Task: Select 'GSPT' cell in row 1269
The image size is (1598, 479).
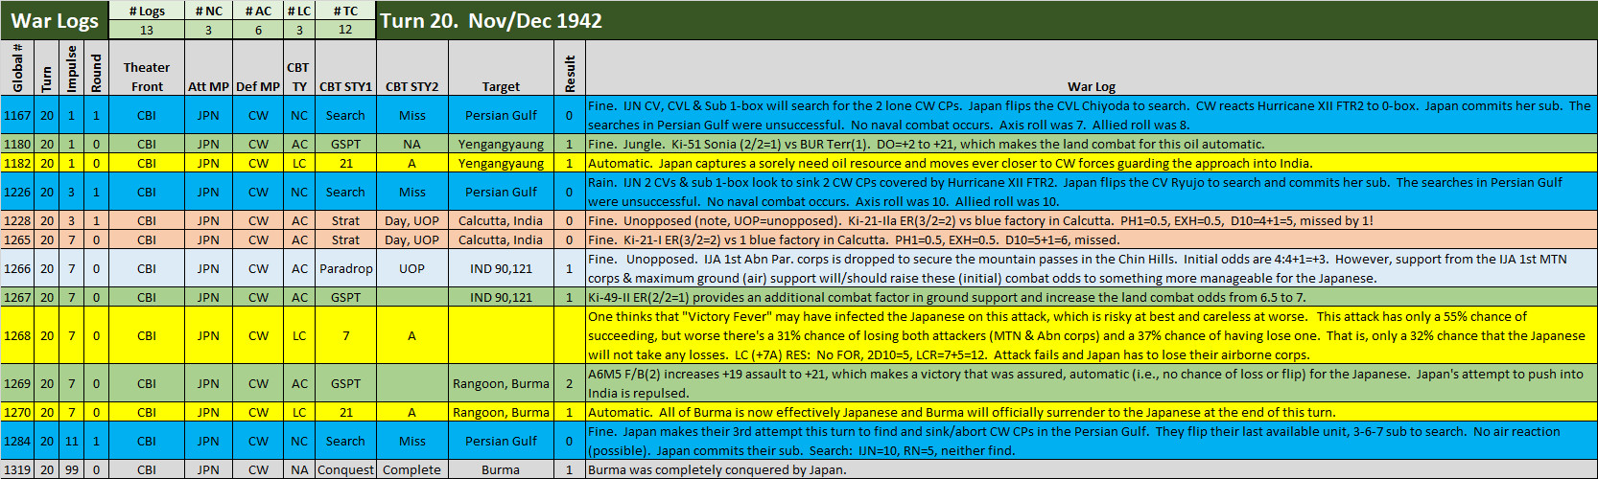Action: point(345,383)
